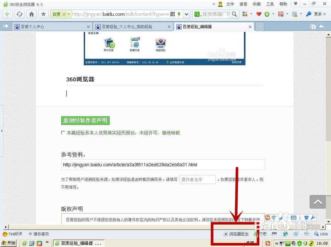The height and width of the screenshot is (247, 331).
Task: Click the Aa translate toolbar icon
Action: coord(281,14)
